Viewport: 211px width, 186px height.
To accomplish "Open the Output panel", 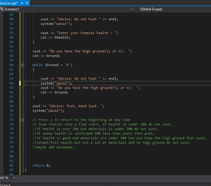I will click(x=5, y=185).
